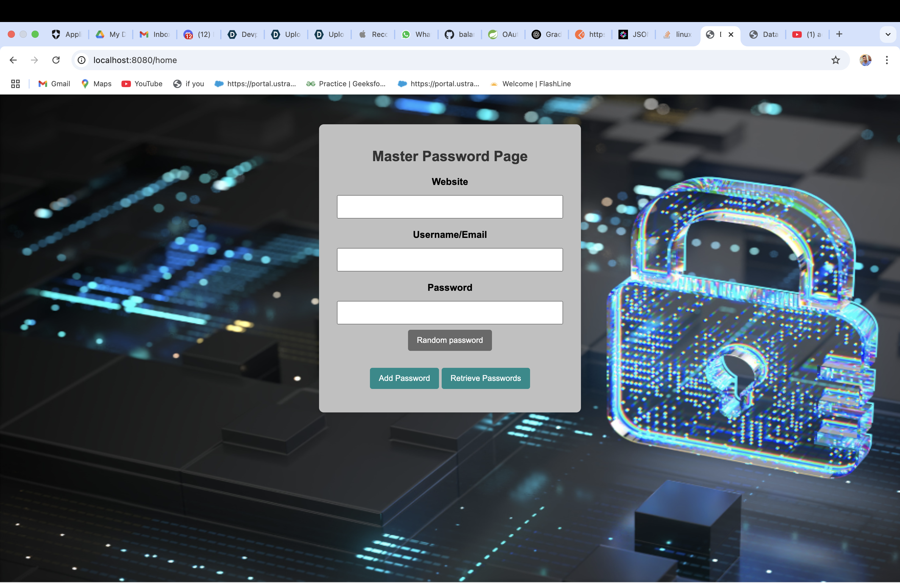The height and width of the screenshot is (584, 900).
Task: Click the browser reload icon
Action: pyautogui.click(x=56, y=60)
